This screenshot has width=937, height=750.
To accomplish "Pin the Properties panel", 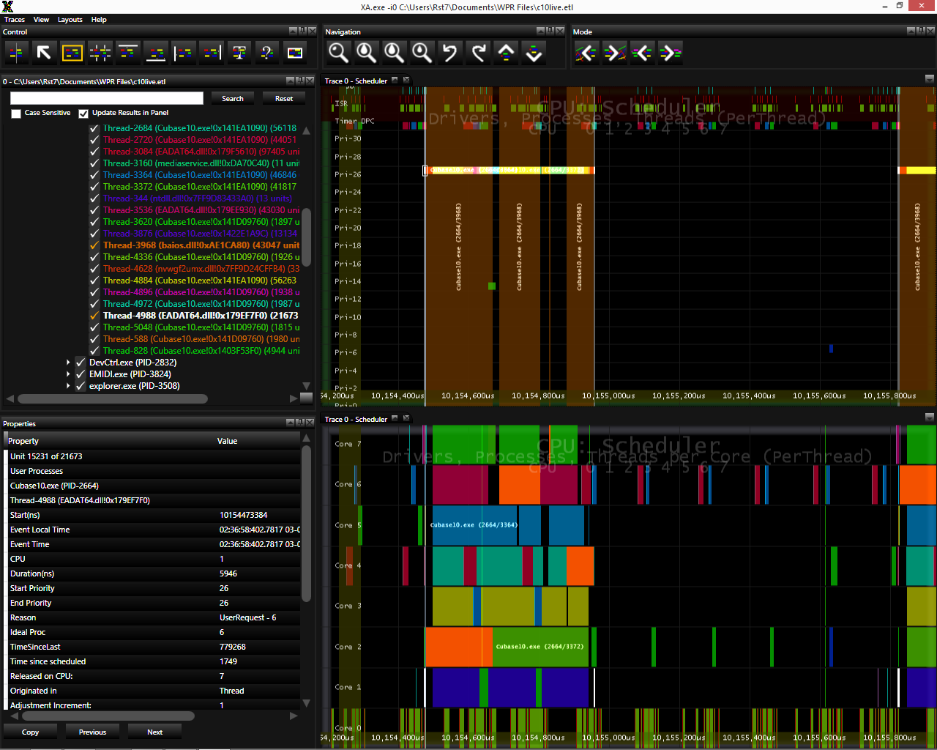I will pos(300,423).
